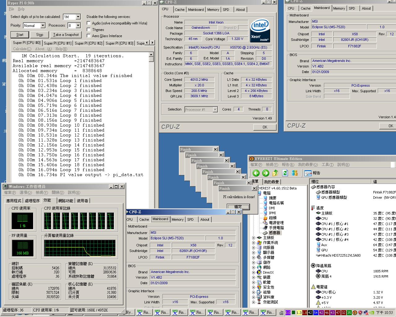Click 效能測試 hourglass icon in tree
The image size is (396, 317).
259,302
